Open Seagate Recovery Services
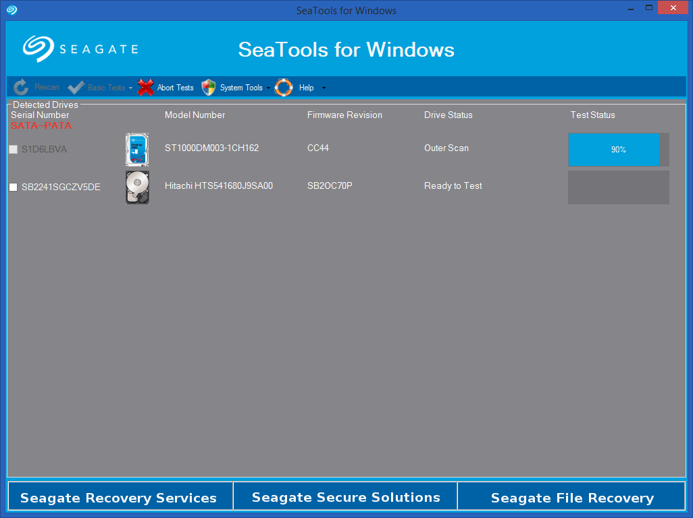The height and width of the screenshot is (518, 693). (x=120, y=497)
